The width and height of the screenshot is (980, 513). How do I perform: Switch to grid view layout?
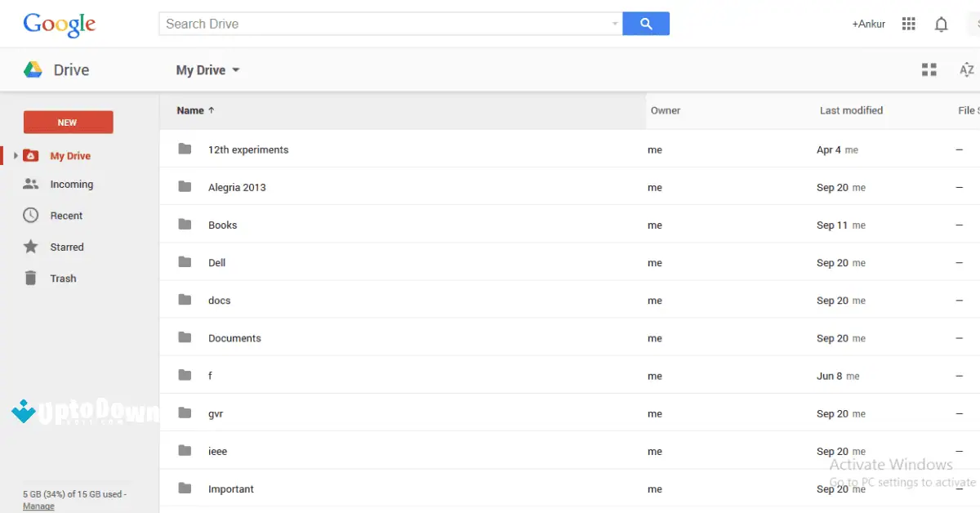pos(929,69)
